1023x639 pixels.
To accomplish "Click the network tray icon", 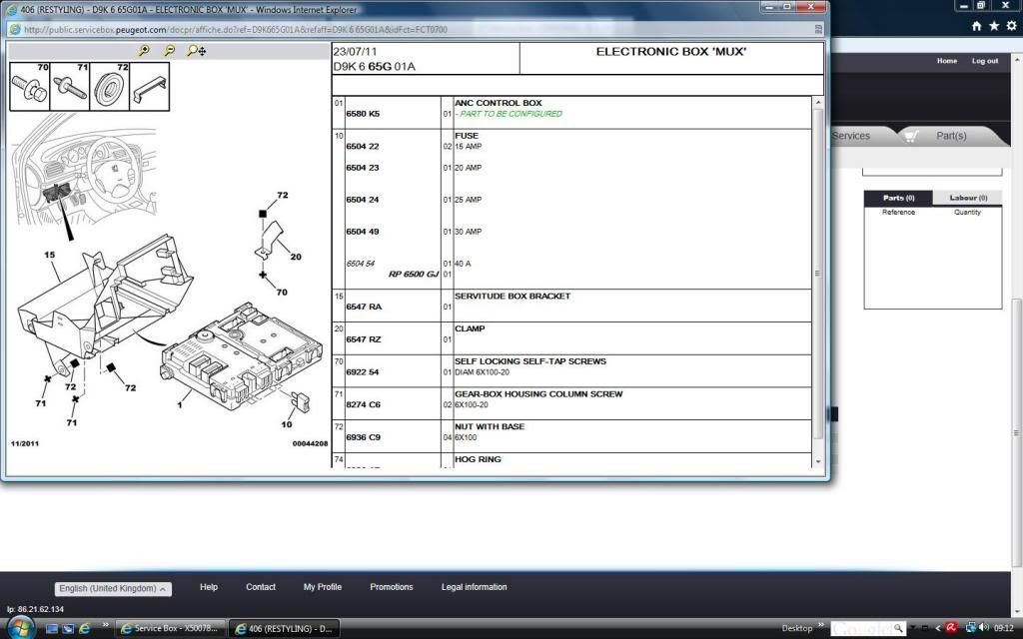I will coord(970,628).
